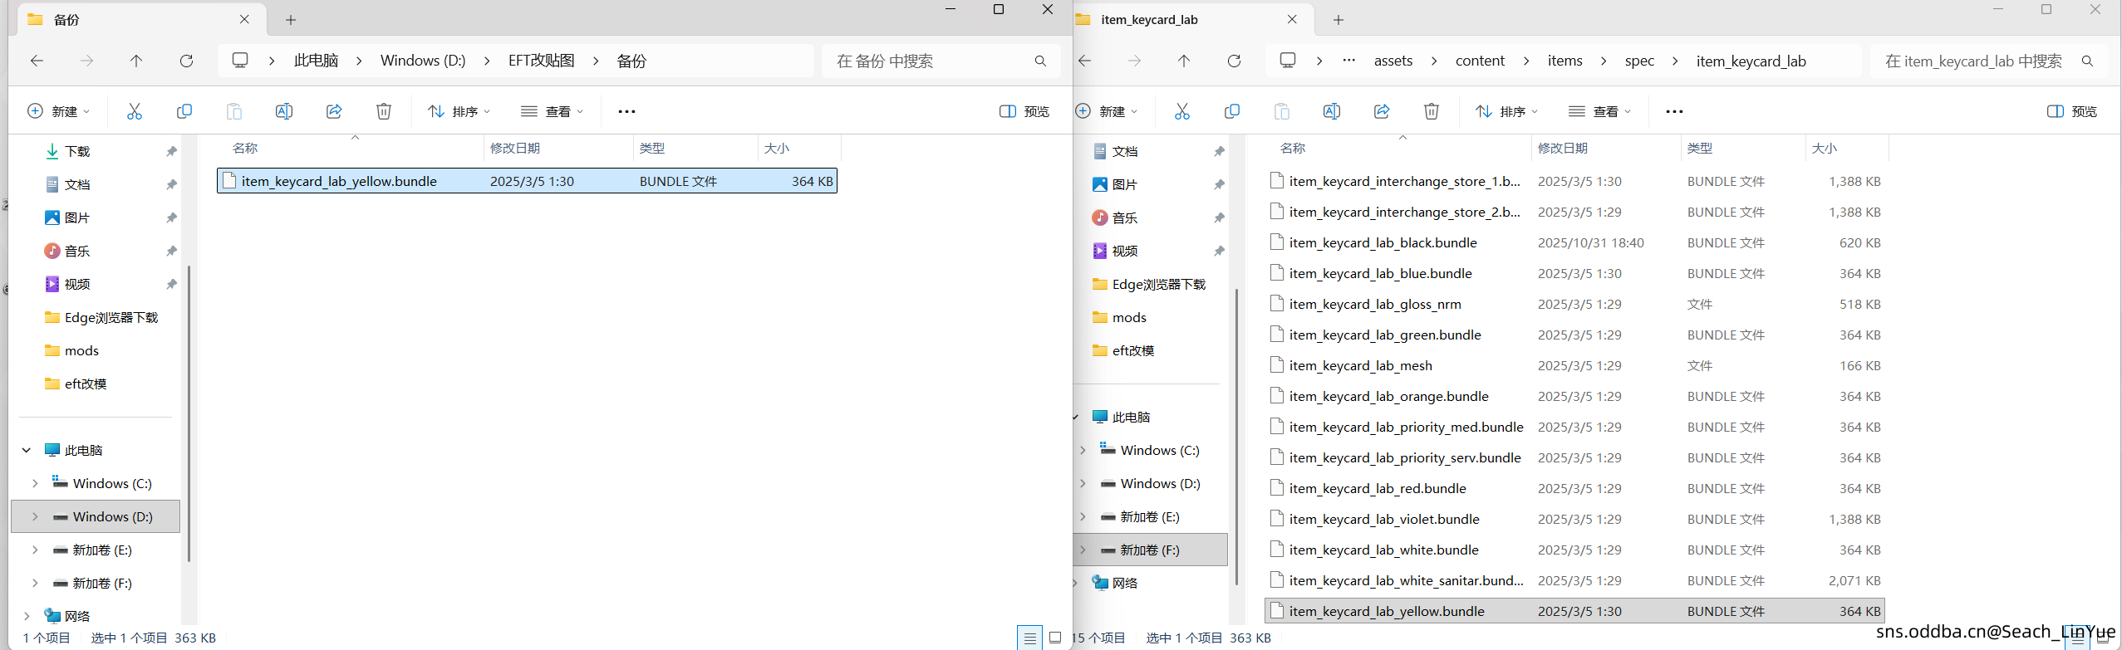Click the Rename icon in item_keycard_lab window
This screenshot has height=650, width=2122.
point(1332,111)
